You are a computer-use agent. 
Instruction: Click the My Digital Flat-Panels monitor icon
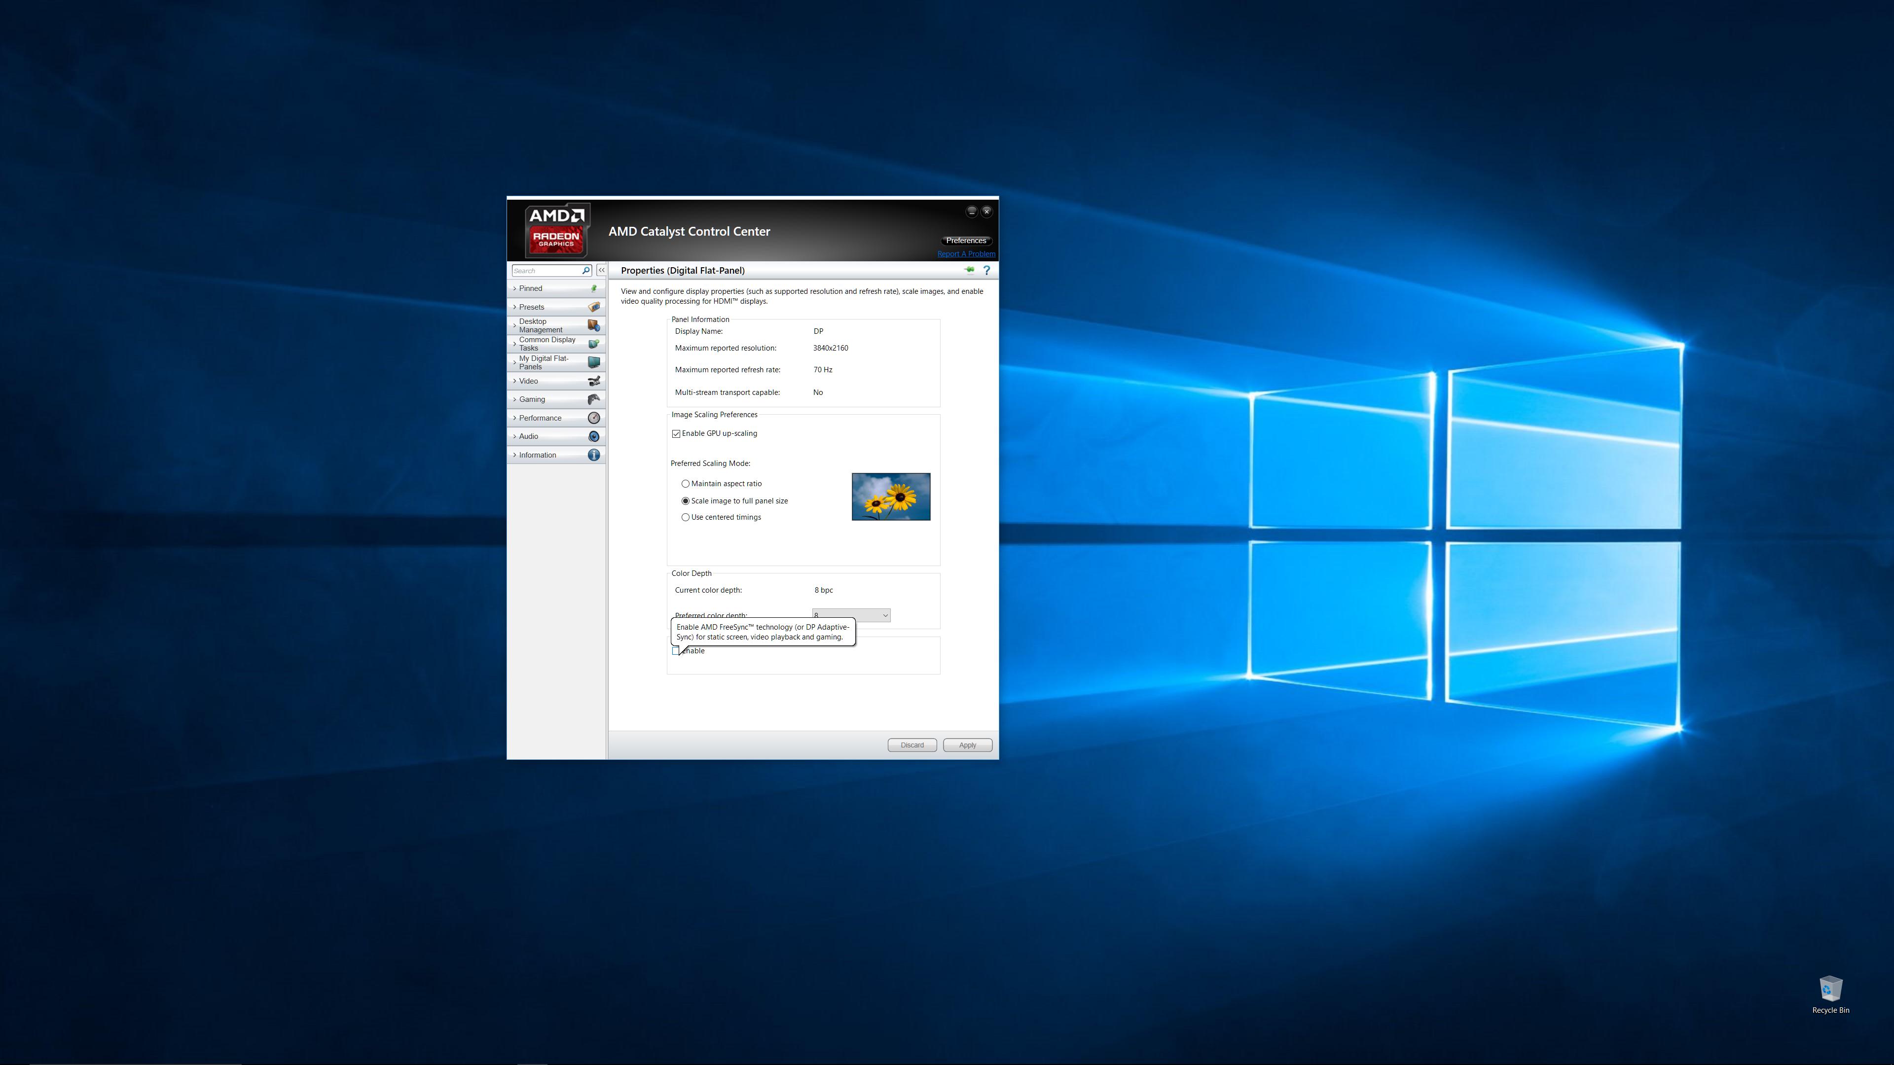pyautogui.click(x=593, y=362)
